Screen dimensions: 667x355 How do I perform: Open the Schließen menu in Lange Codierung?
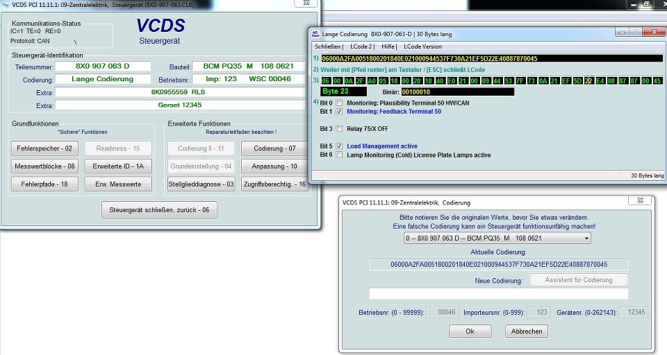[329, 46]
